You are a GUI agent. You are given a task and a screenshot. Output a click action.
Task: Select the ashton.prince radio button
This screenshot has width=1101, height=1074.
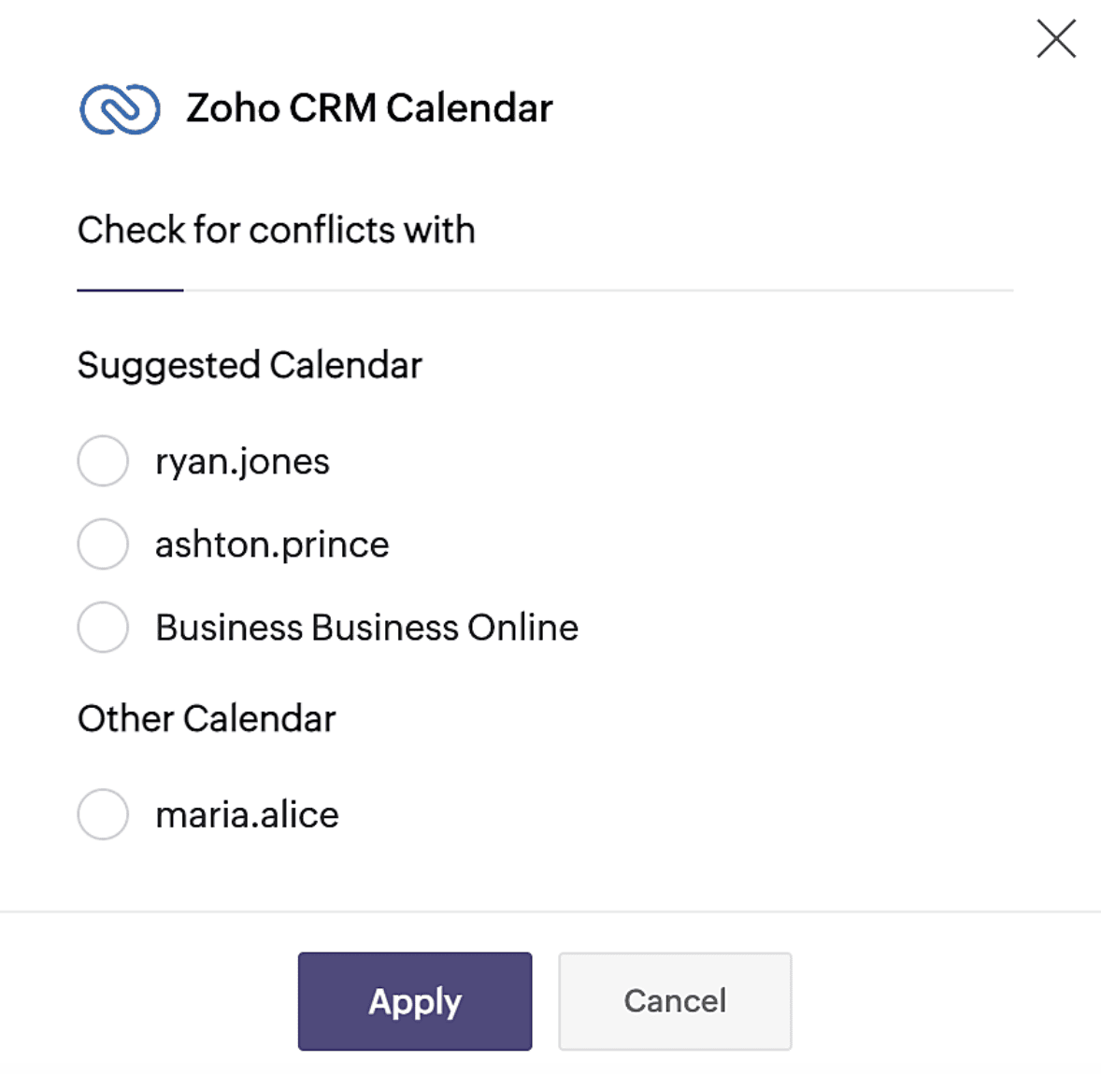click(x=103, y=544)
